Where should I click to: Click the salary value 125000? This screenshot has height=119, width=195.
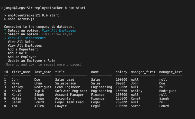[121, 98]
